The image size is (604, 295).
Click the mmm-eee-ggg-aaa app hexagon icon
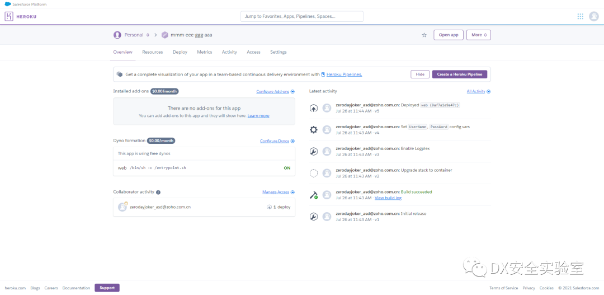pos(165,35)
